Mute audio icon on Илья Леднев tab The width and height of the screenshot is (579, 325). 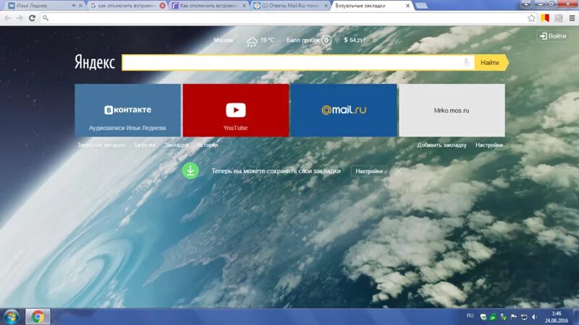coord(74,6)
